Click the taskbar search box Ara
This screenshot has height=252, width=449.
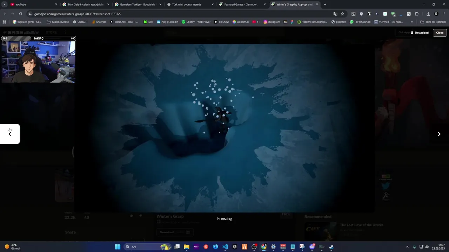pyautogui.click(x=147, y=247)
